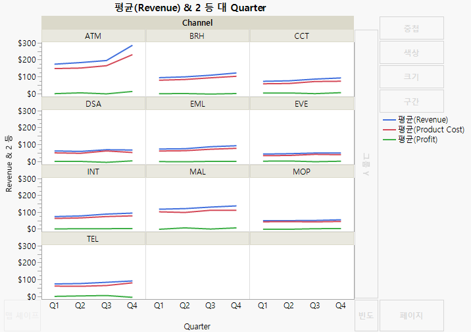Click the 페이지 (Page) drop zone
This screenshot has width=471, height=332.
412,316
